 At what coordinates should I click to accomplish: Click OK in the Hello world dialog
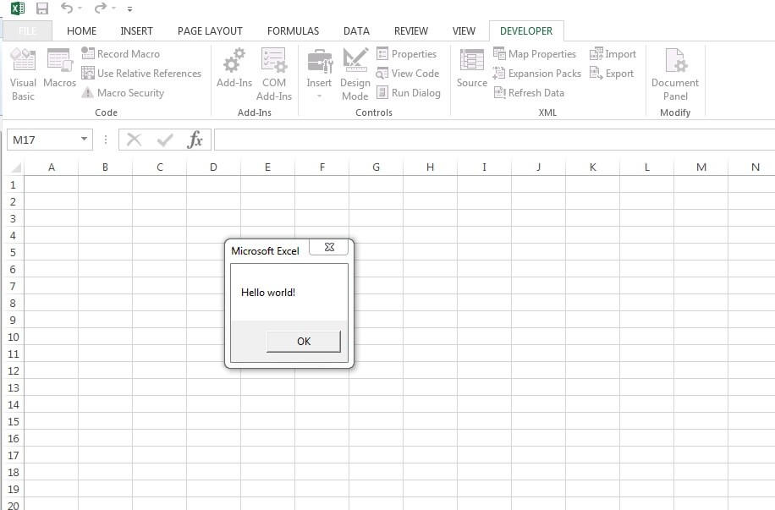click(x=304, y=341)
